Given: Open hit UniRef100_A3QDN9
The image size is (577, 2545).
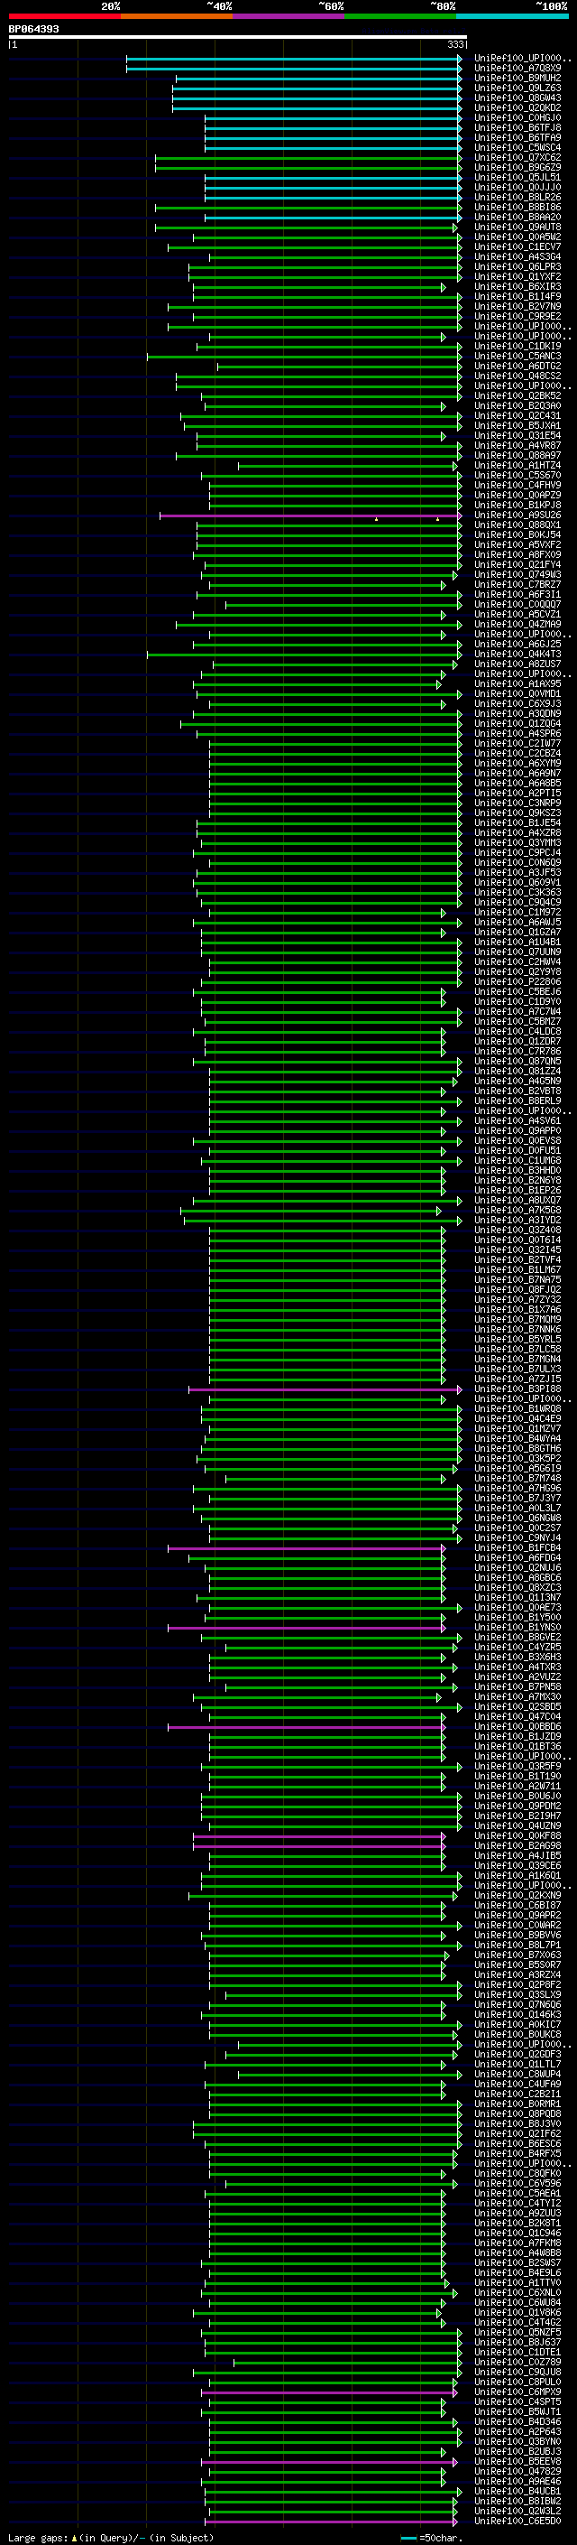Looking at the screenshot, I should (x=517, y=714).
